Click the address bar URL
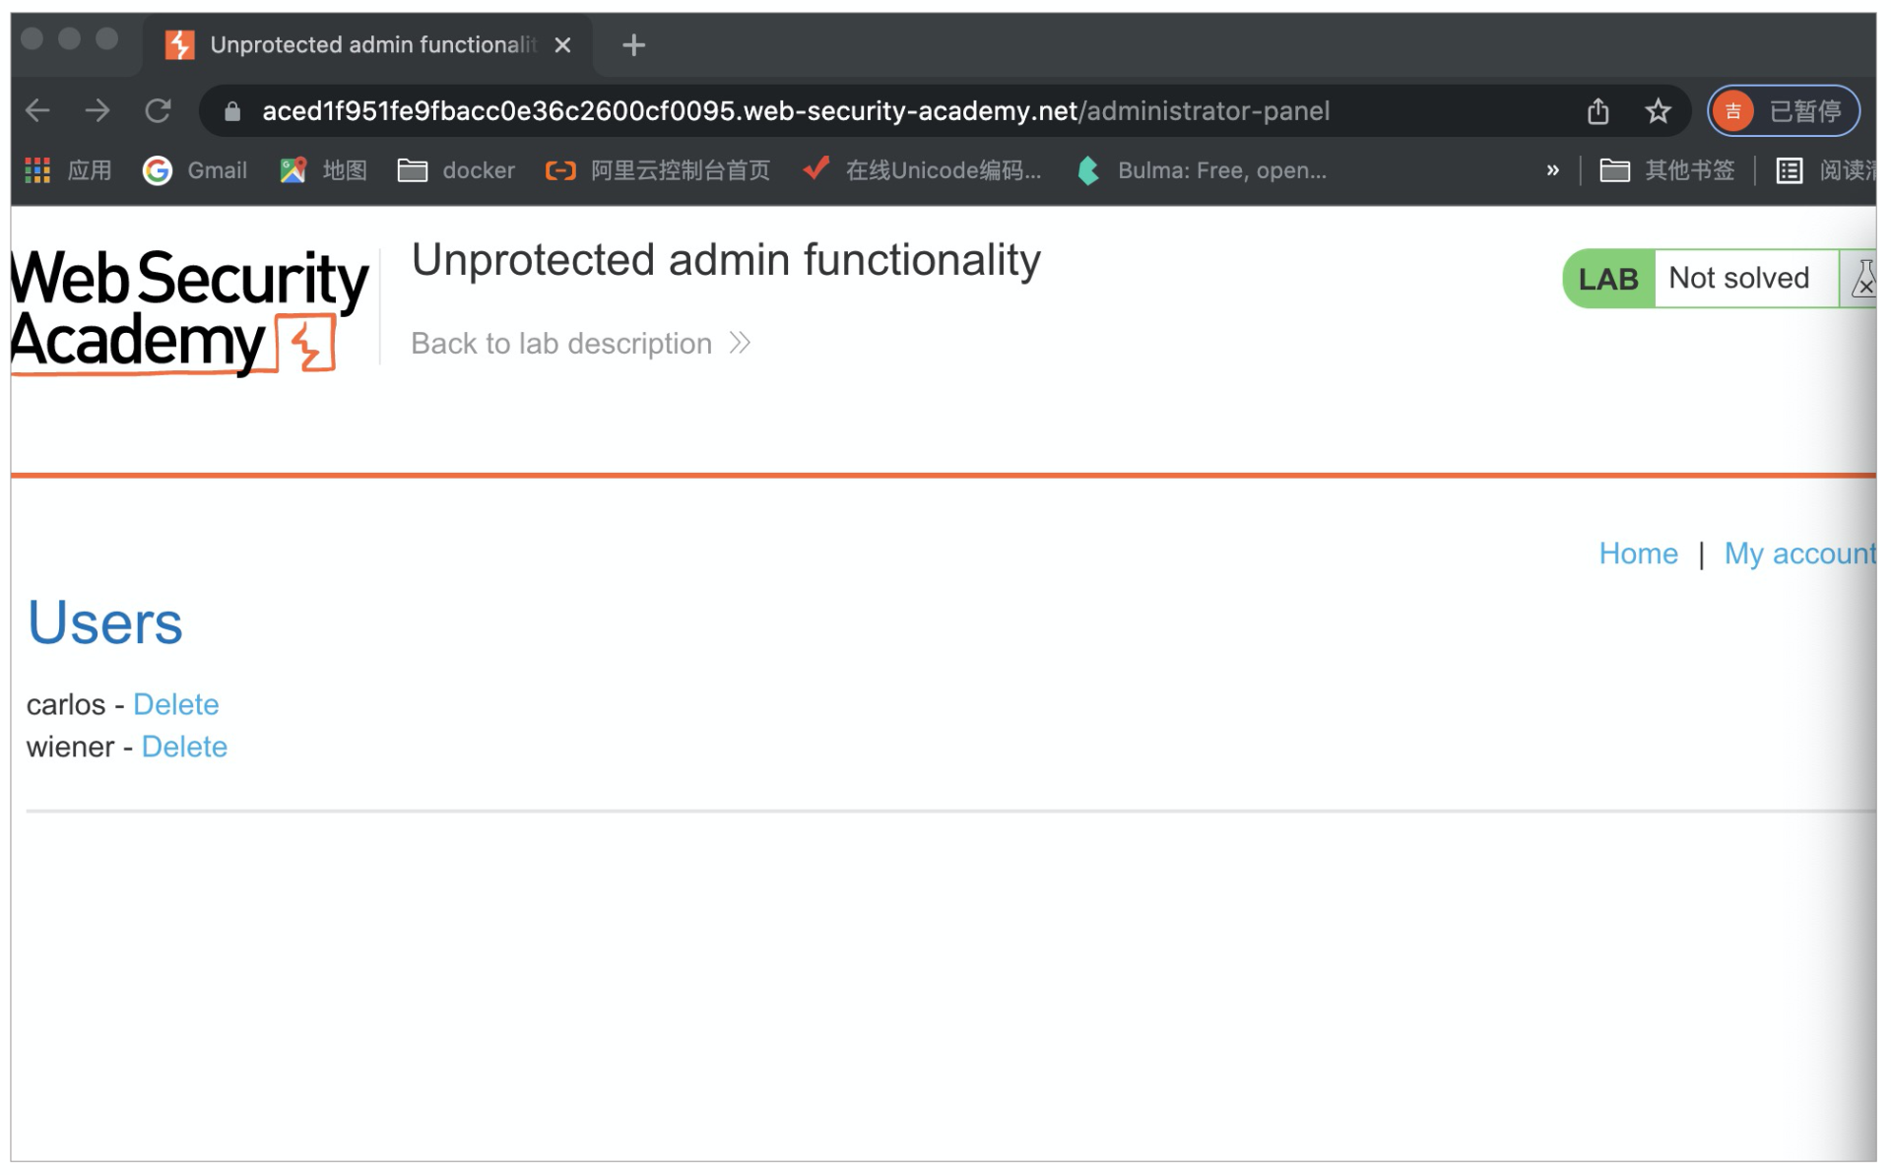This screenshot has height=1175, width=1891. point(795,111)
